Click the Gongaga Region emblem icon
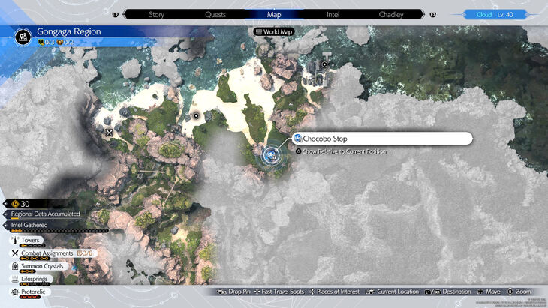Viewport: 548px width, 308px height. (x=24, y=34)
